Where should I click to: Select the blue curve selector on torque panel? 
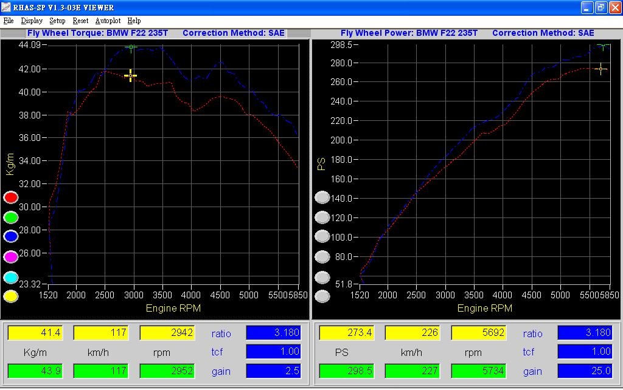pyautogui.click(x=10, y=236)
